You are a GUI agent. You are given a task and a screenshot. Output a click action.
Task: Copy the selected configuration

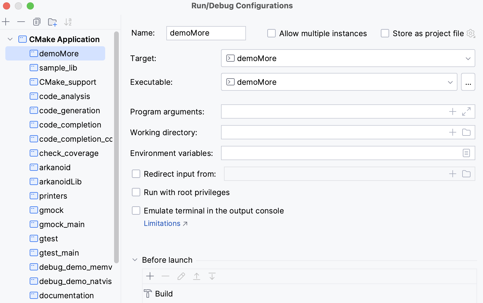coord(37,22)
